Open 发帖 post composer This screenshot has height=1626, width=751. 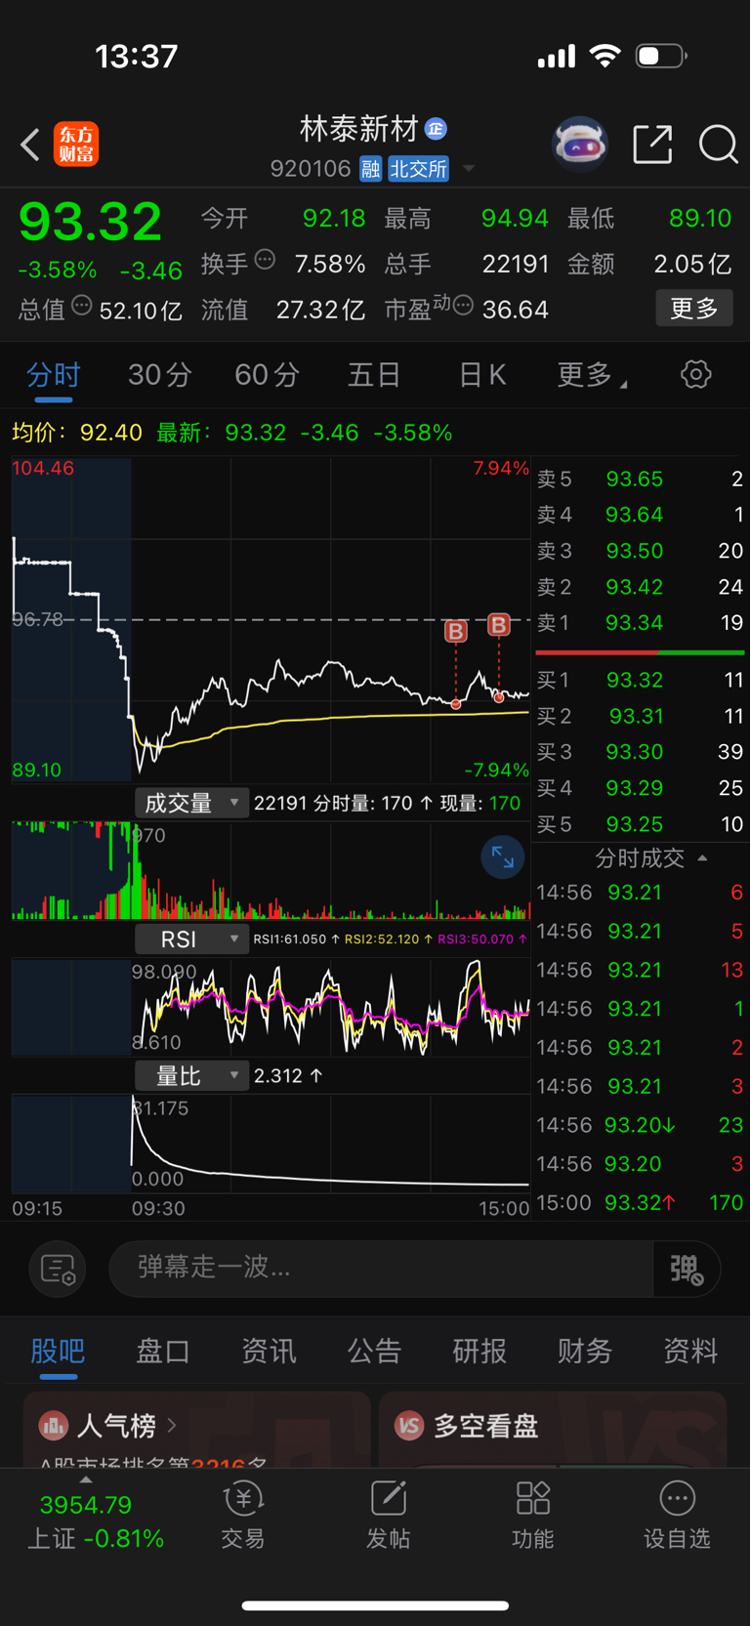[388, 1516]
